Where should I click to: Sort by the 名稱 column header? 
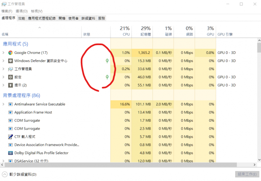point(41,32)
